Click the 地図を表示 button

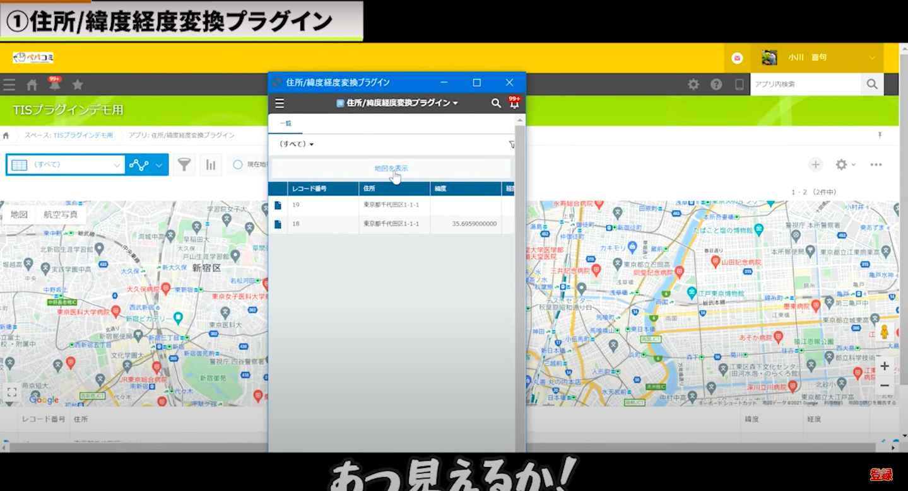[391, 168]
